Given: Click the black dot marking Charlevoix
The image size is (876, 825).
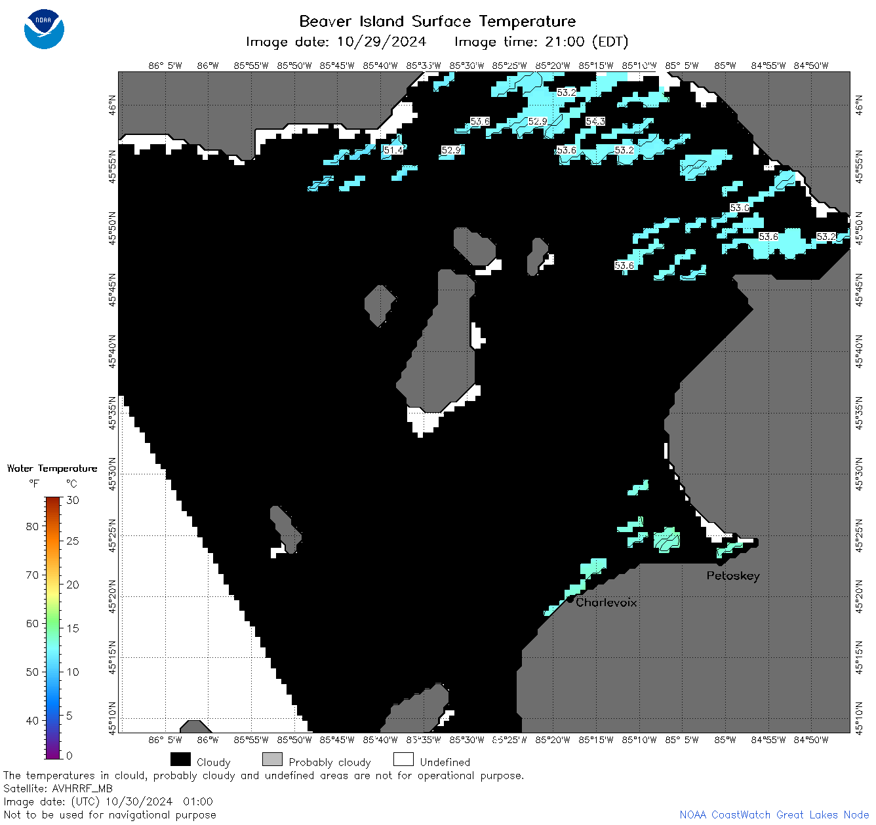Looking at the screenshot, I should tap(570, 599).
